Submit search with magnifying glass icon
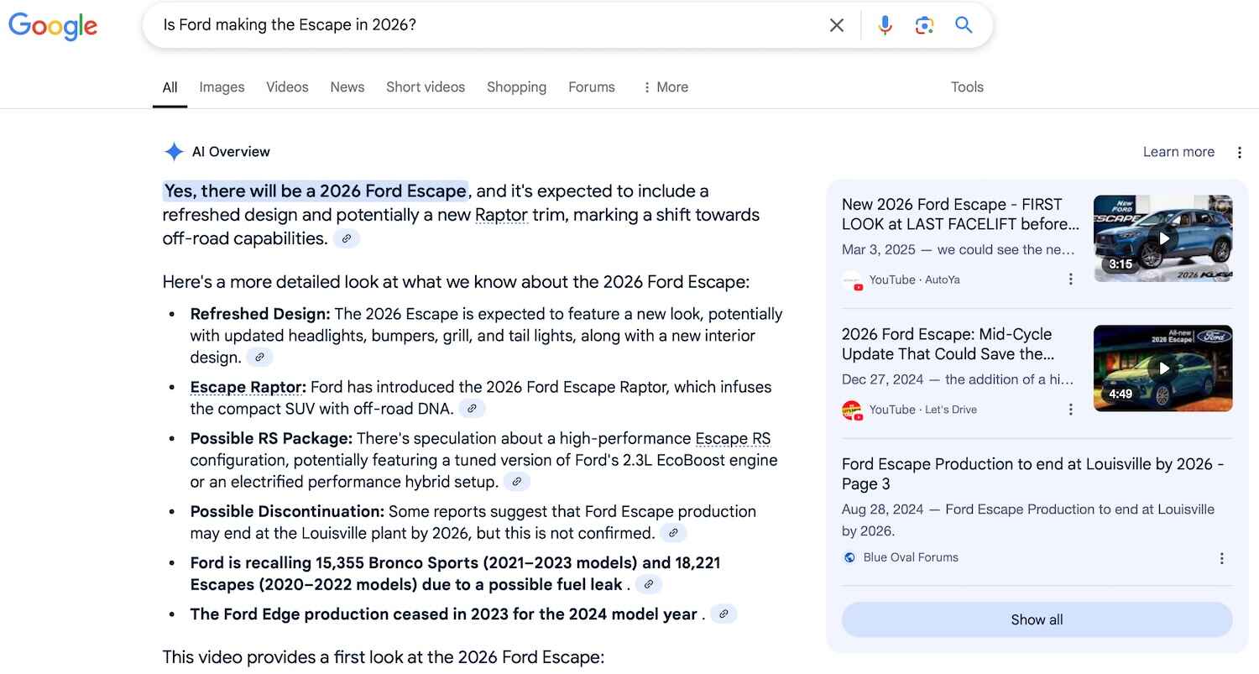1259x674 pixels. (964, 25)
